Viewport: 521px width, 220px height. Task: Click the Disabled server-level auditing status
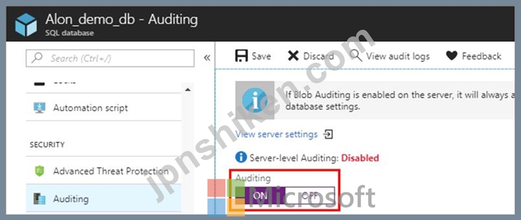click(x=360, y=158)
